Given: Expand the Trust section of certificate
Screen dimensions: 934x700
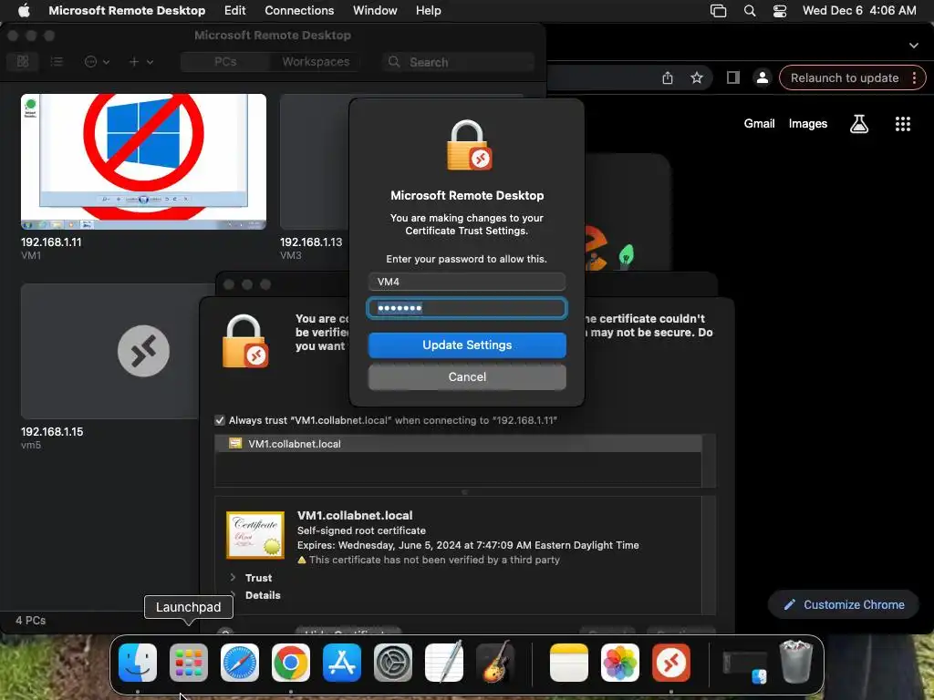Looking at the screenshot, I should point(233,577).
